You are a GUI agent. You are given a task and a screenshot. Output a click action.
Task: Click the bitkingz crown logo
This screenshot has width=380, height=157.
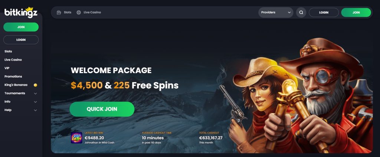point(21,12)
